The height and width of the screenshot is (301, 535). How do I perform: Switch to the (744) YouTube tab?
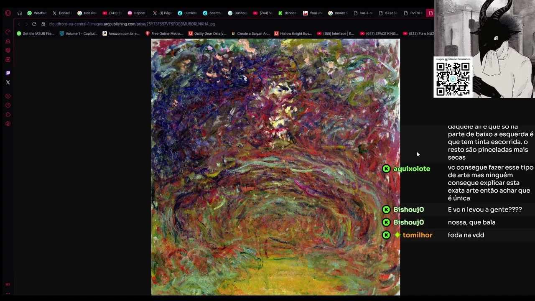[262, 13]
